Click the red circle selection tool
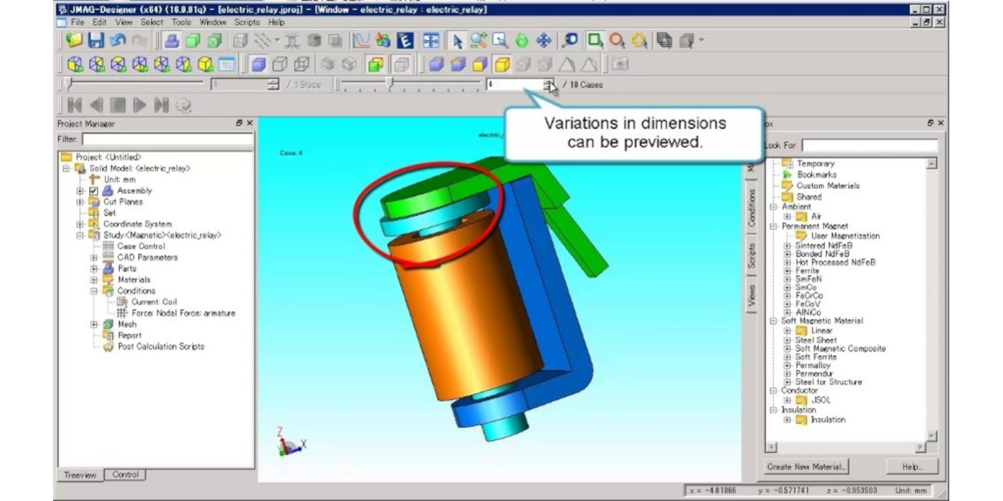 [x=617, y=41]
